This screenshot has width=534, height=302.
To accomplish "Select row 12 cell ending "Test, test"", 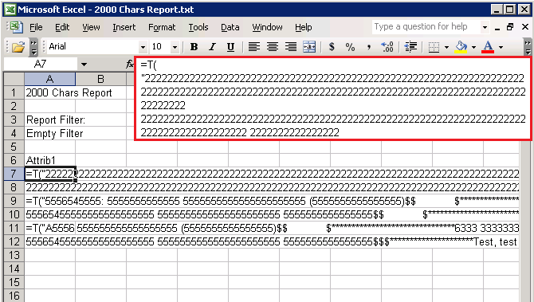I will click(49, 241).
